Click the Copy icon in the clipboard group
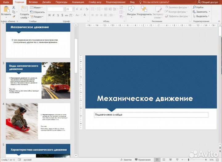This screenshot has height=162, width=222. click(x=14, y=12)
